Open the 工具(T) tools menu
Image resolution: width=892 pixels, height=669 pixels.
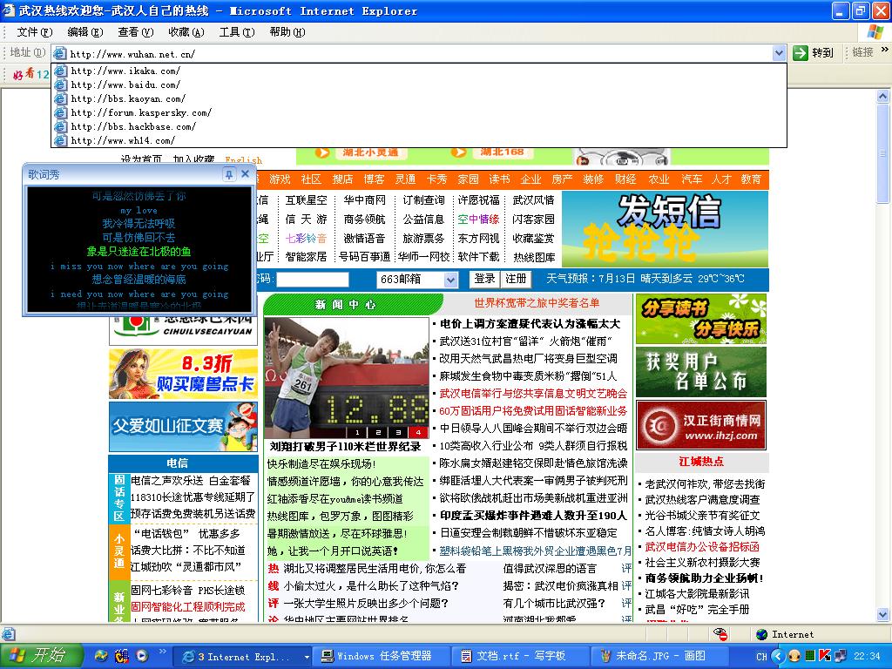(x=237, y=32)
